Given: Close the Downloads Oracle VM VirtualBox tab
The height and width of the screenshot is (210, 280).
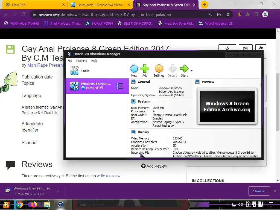Looking at the screenshot, I should click(129, 5).
